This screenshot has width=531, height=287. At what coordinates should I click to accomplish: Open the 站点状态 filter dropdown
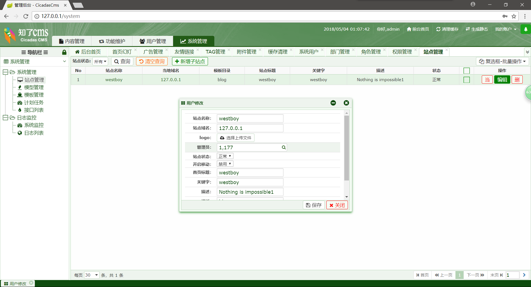pos(100,62)
